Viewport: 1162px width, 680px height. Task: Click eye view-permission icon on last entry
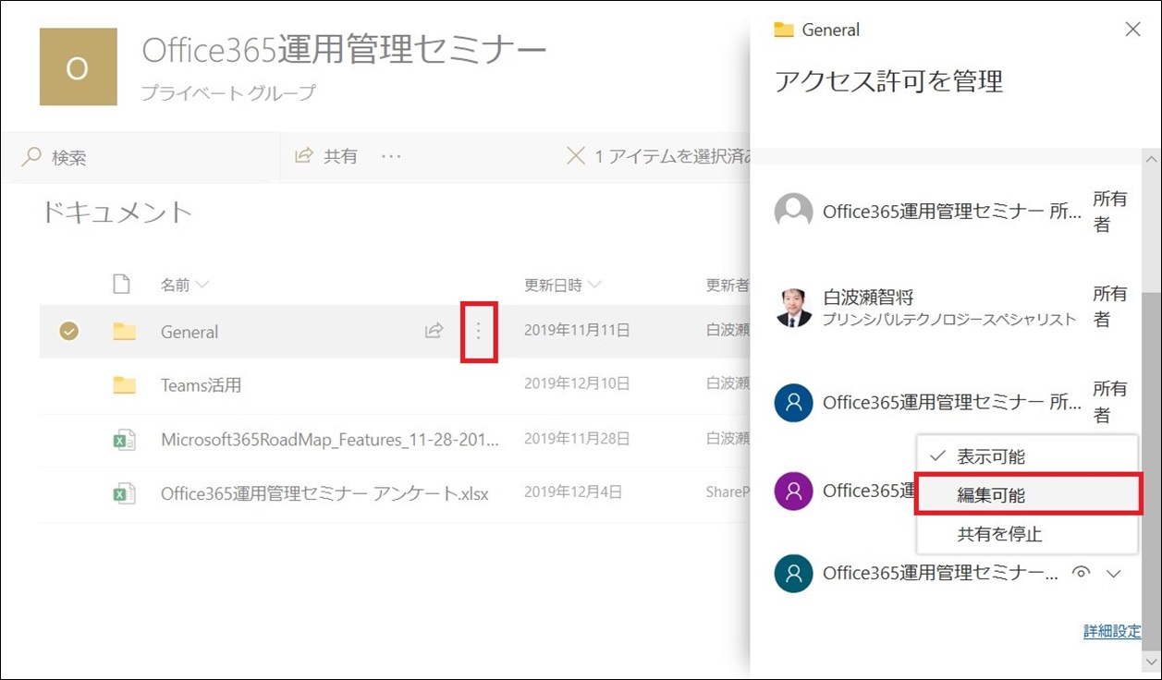1080,574
